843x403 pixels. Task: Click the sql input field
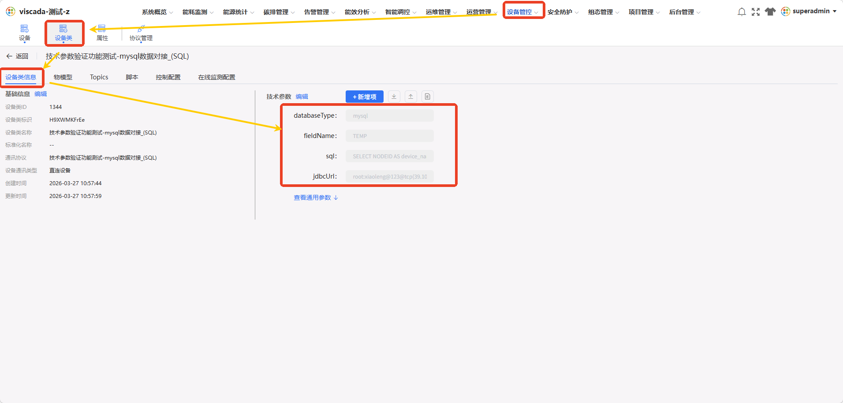(x=390, y=156)
